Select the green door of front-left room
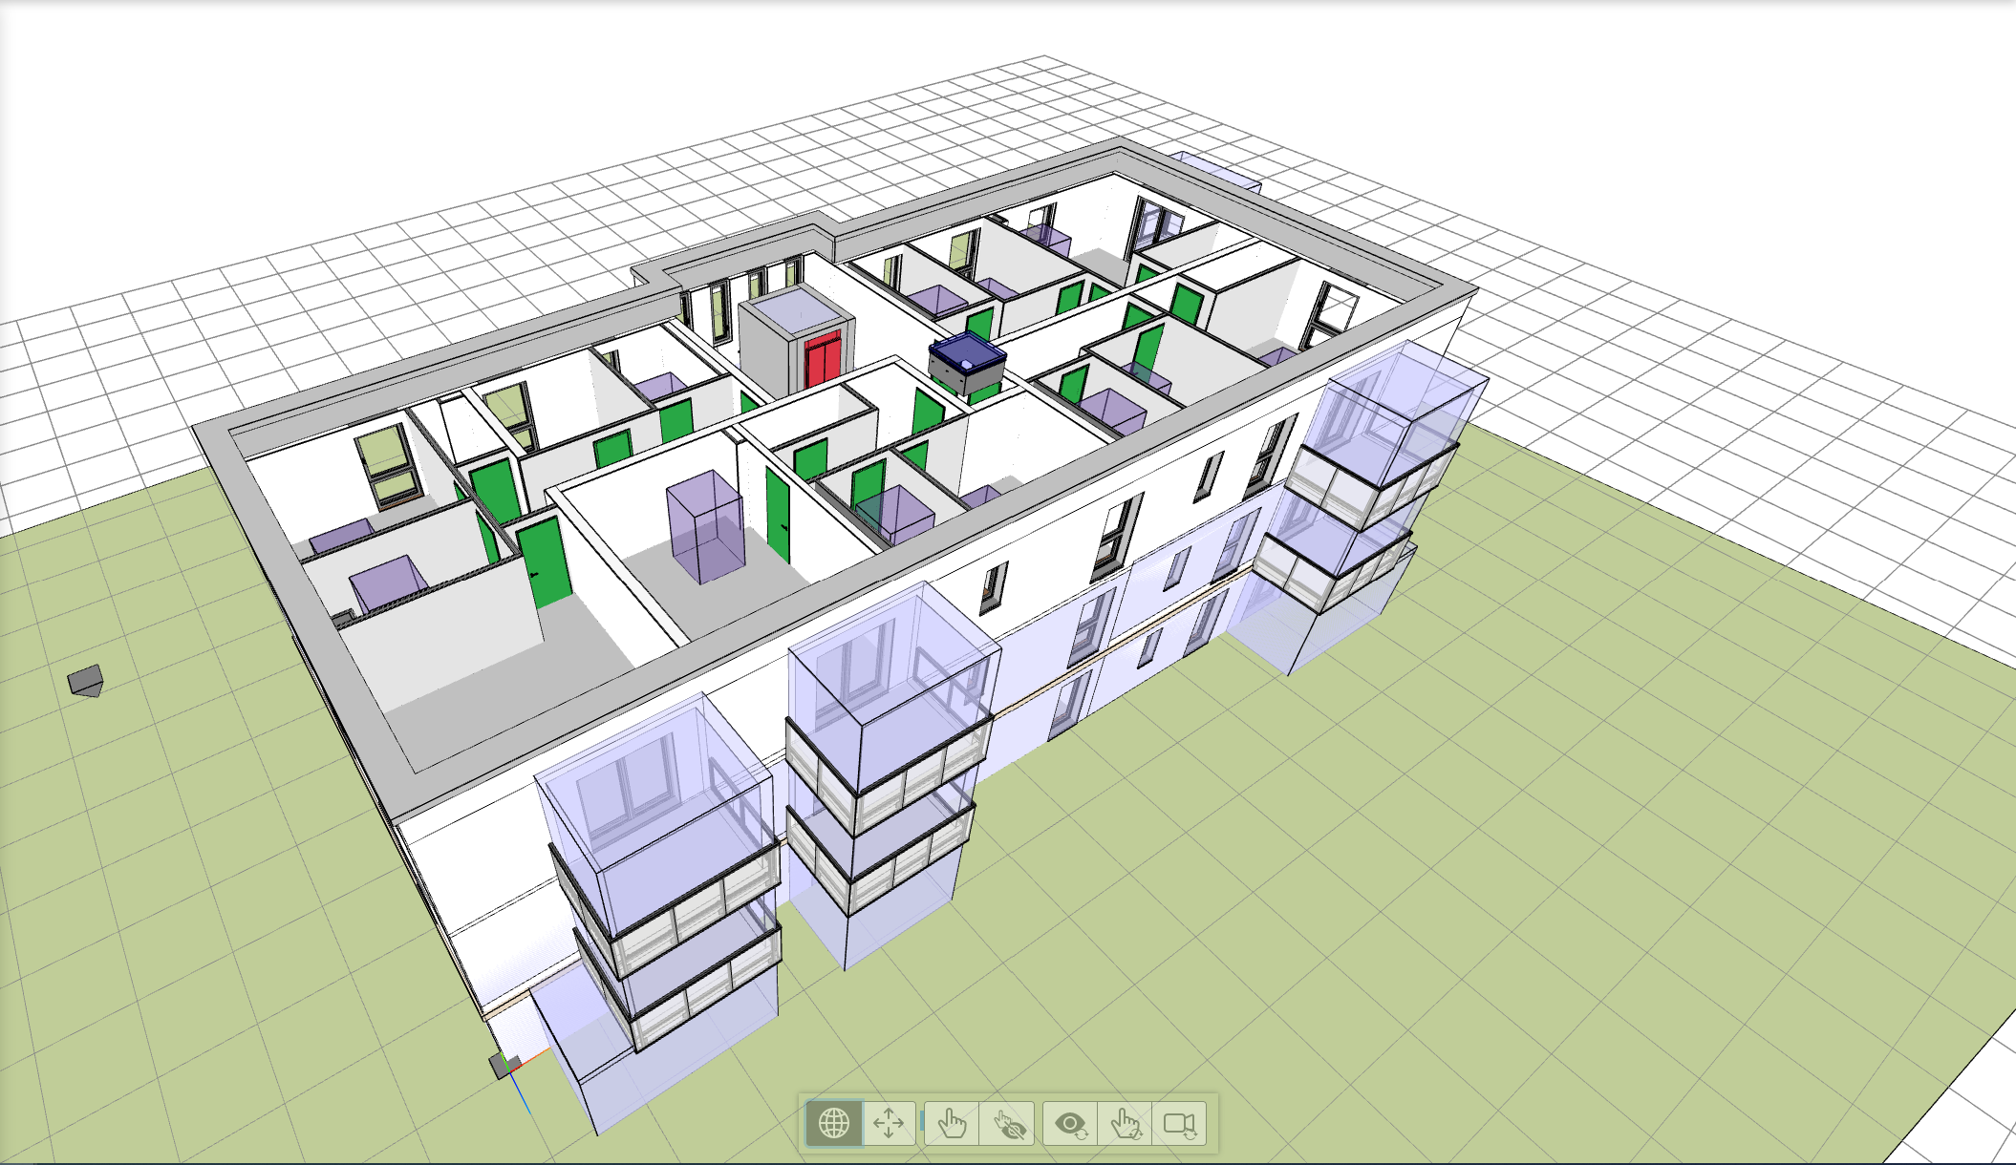Image resolution: width=2016 pixels, height=1165 pixels. (x=545, y=561)
